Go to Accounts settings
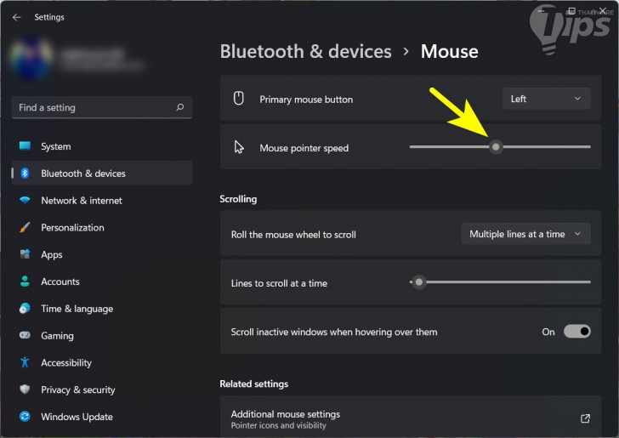 [x=102, y=282]
